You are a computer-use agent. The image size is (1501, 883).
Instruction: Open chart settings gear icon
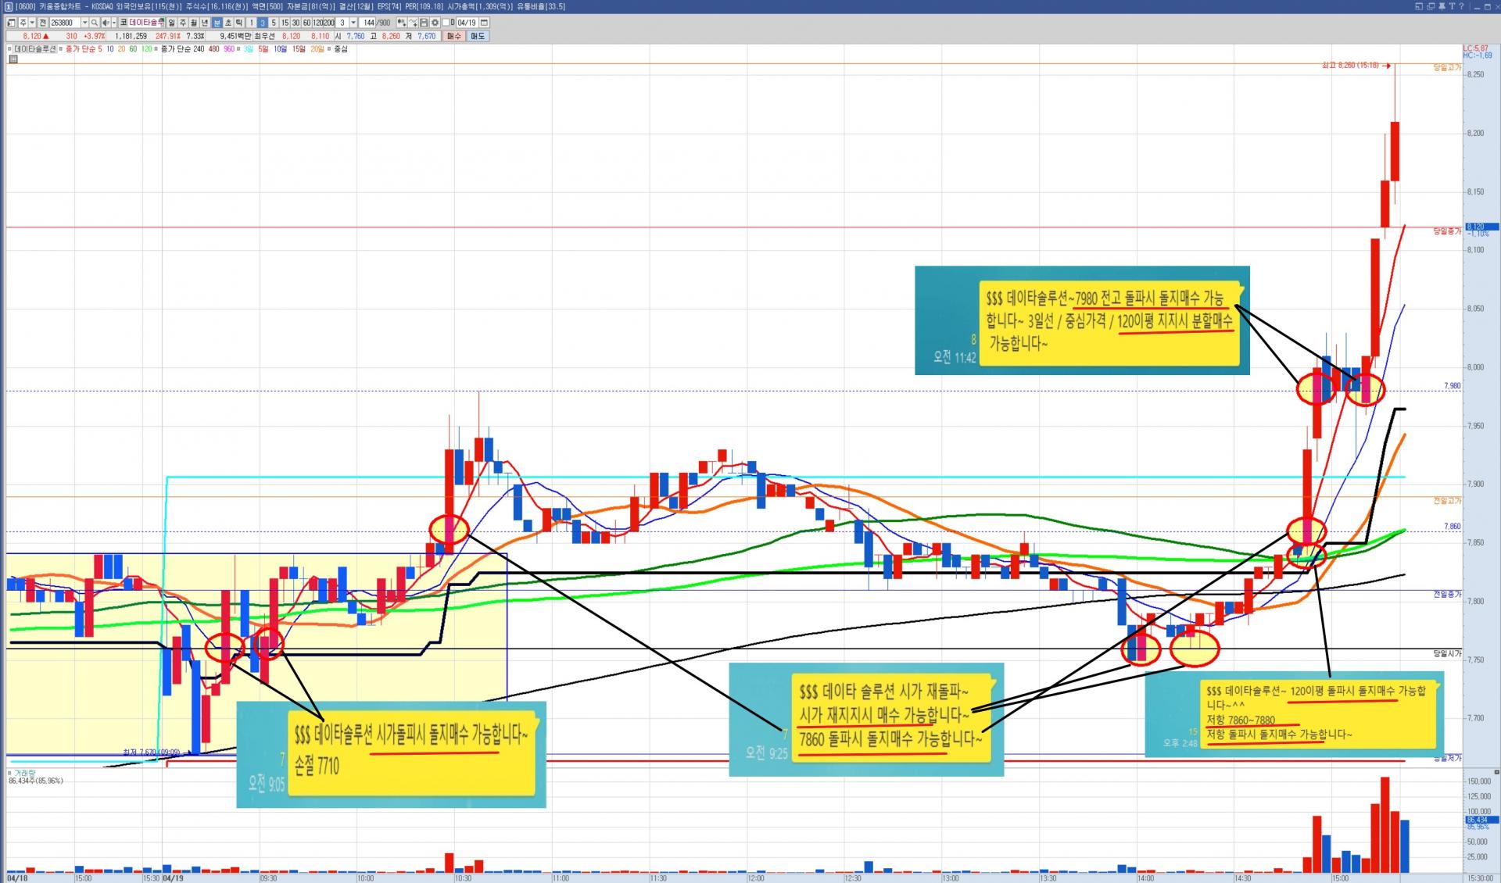(435, 23)
